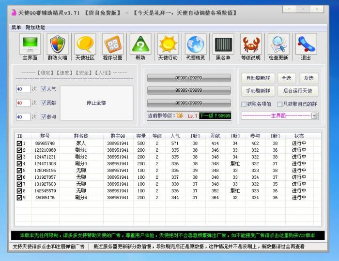Uncheck the row for group 142545579

19,191
